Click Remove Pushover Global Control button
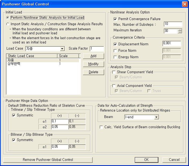 pos(48,160)
